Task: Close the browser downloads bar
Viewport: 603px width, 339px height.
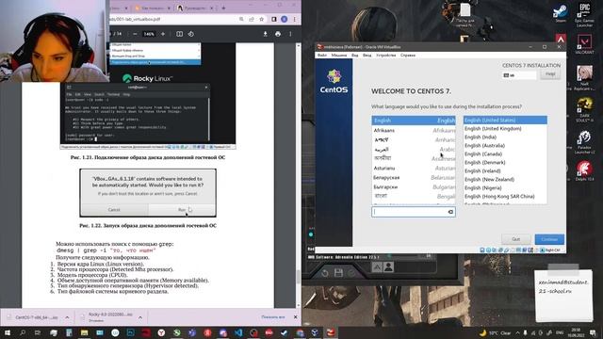Action: coord(295,317)
